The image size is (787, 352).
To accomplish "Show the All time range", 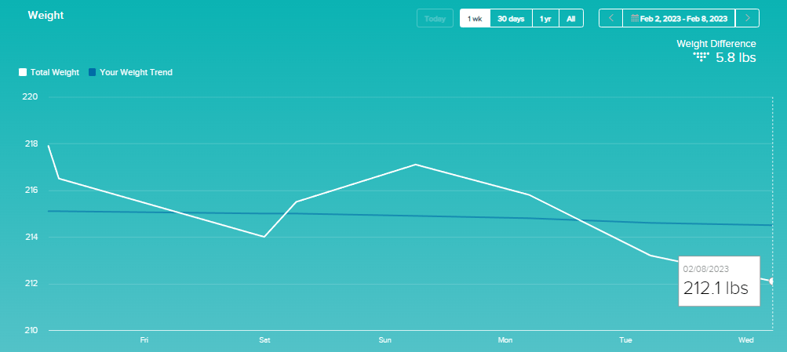I will pos(570,18).
